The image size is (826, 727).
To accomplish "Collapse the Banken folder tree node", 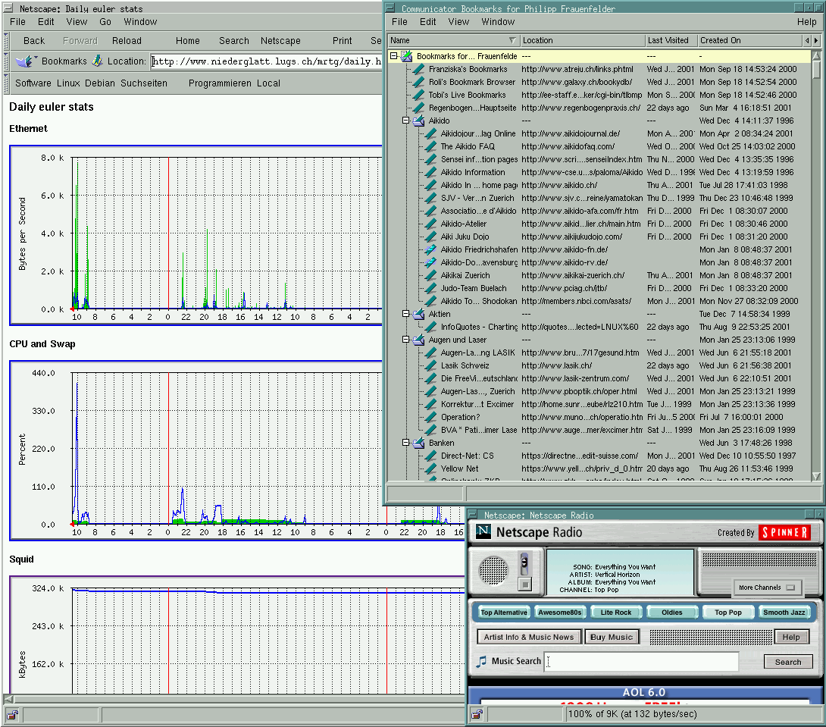I will tap(406, 443).
